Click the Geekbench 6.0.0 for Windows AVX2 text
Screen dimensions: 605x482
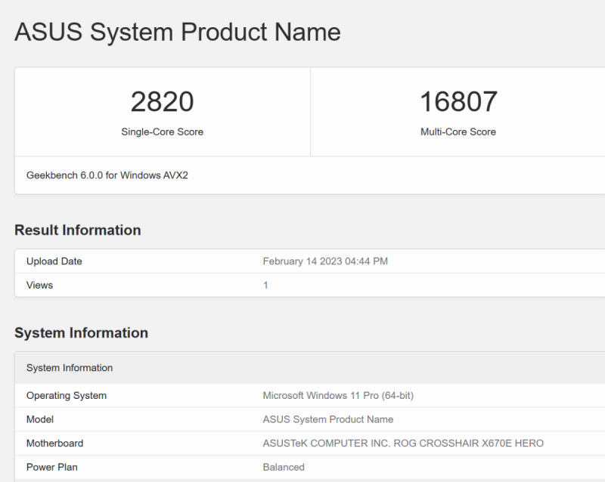coord(107,175)
